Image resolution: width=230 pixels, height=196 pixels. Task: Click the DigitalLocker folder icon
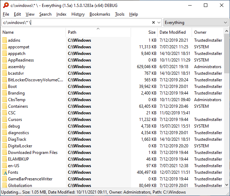coord(5,146)
